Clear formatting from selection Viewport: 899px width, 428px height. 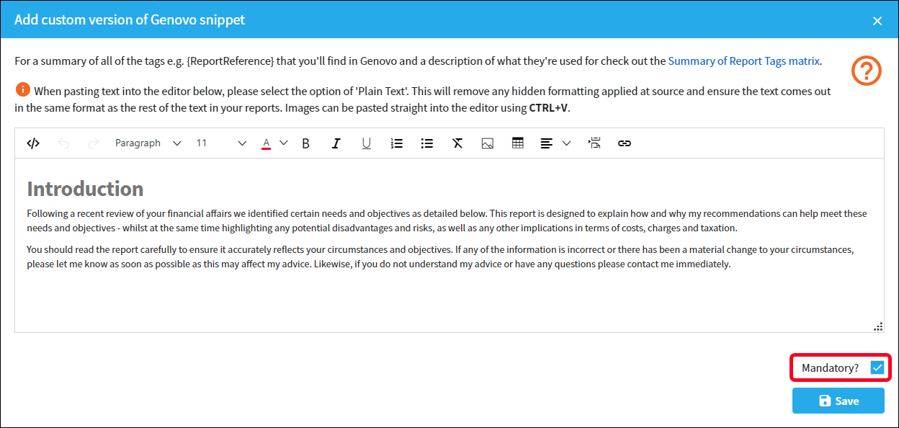(457, 143)
